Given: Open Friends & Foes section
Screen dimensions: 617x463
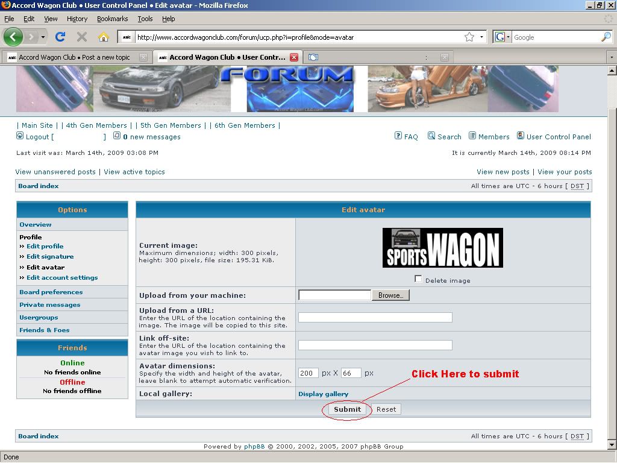Looking at the screenshot, I should [x=45, y=330].
